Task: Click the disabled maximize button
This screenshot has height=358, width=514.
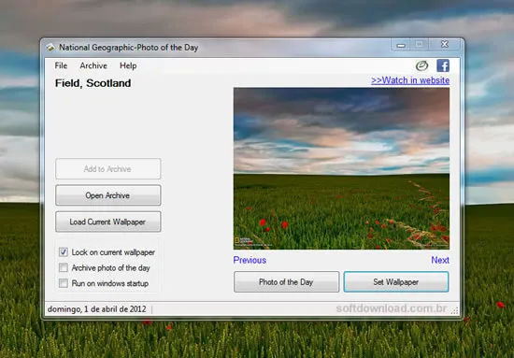Action: (420, 44)
